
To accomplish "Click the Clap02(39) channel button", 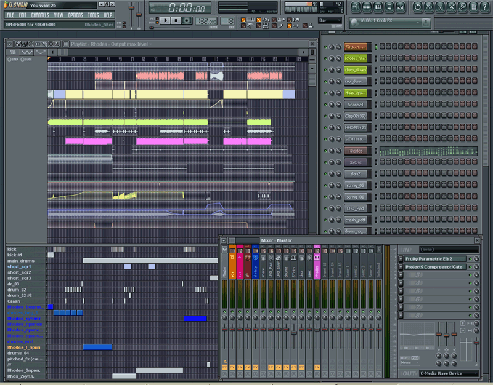I will (356, 116).
